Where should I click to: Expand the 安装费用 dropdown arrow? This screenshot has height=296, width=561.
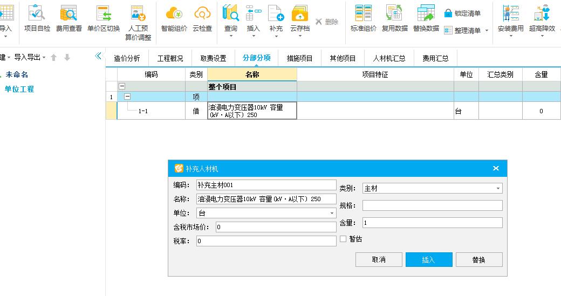[510, 36]
